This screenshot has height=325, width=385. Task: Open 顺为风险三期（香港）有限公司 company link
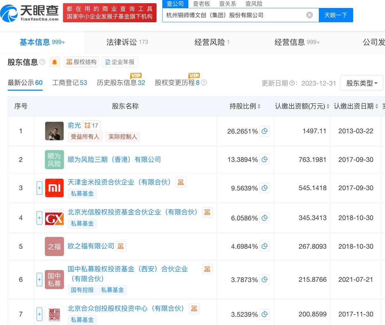[114, 159]
